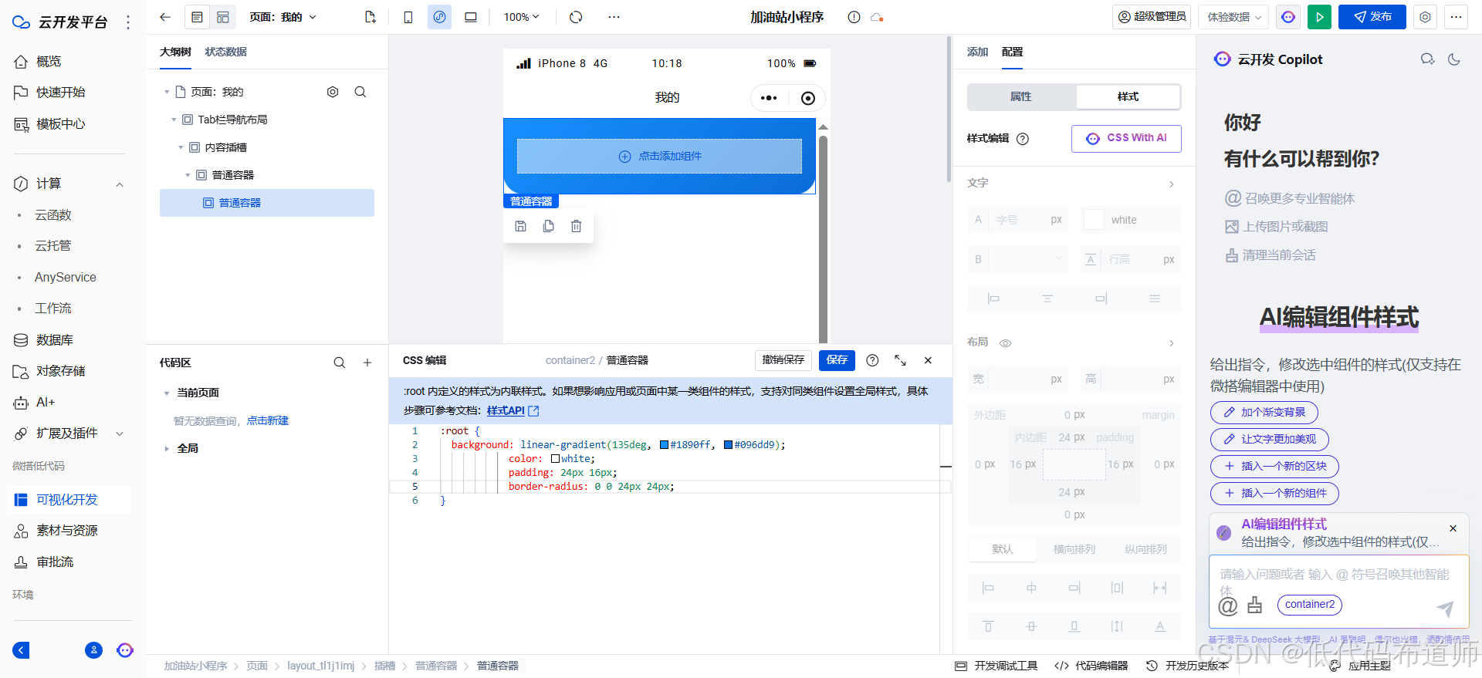The width and height of the screenshot is (1482, 678).
Task: Save the selected container as template
Action: coord(521,226)
